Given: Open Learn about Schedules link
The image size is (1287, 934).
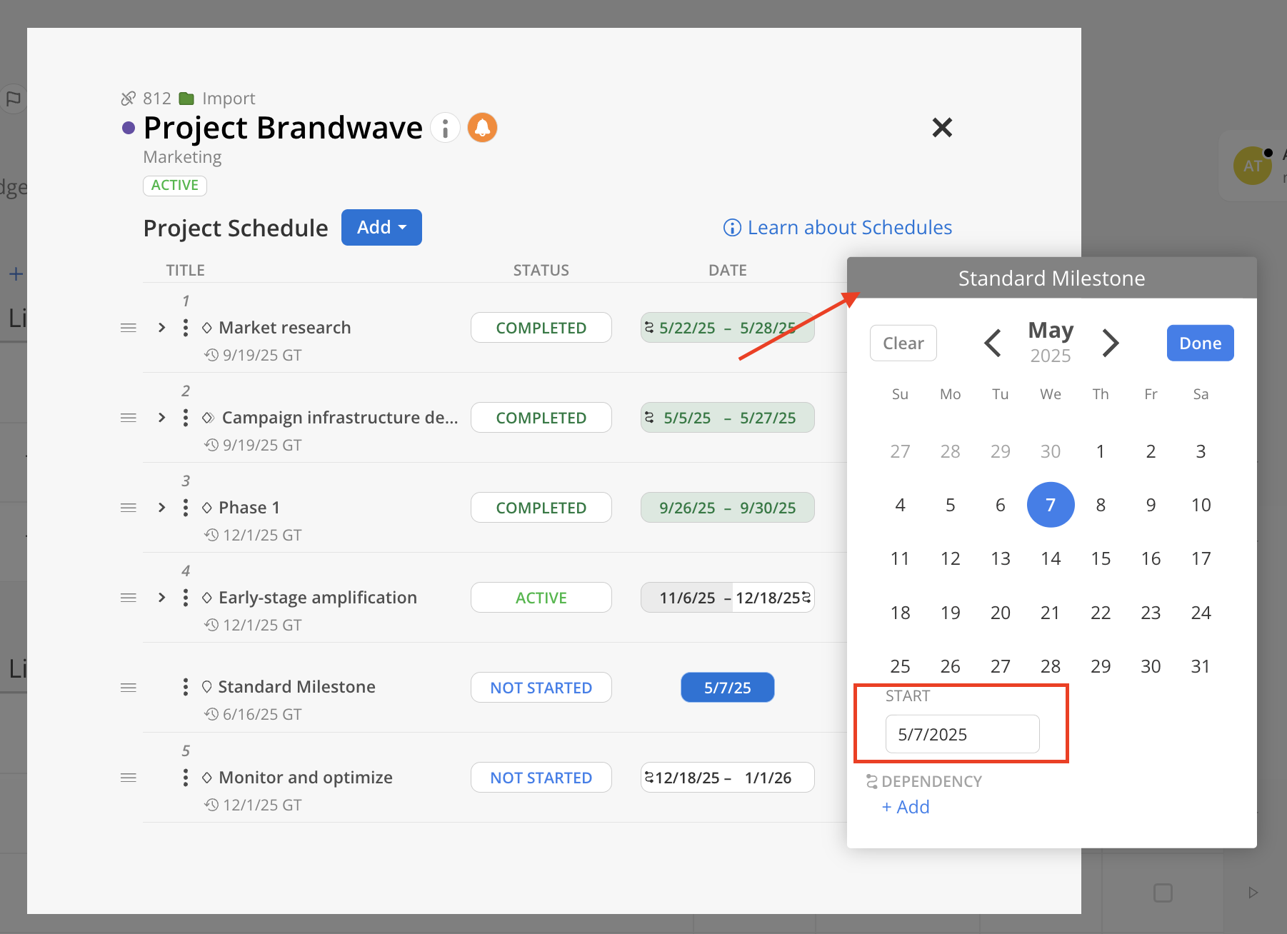Looking at the screenshot, I should [x=838, y=227].
